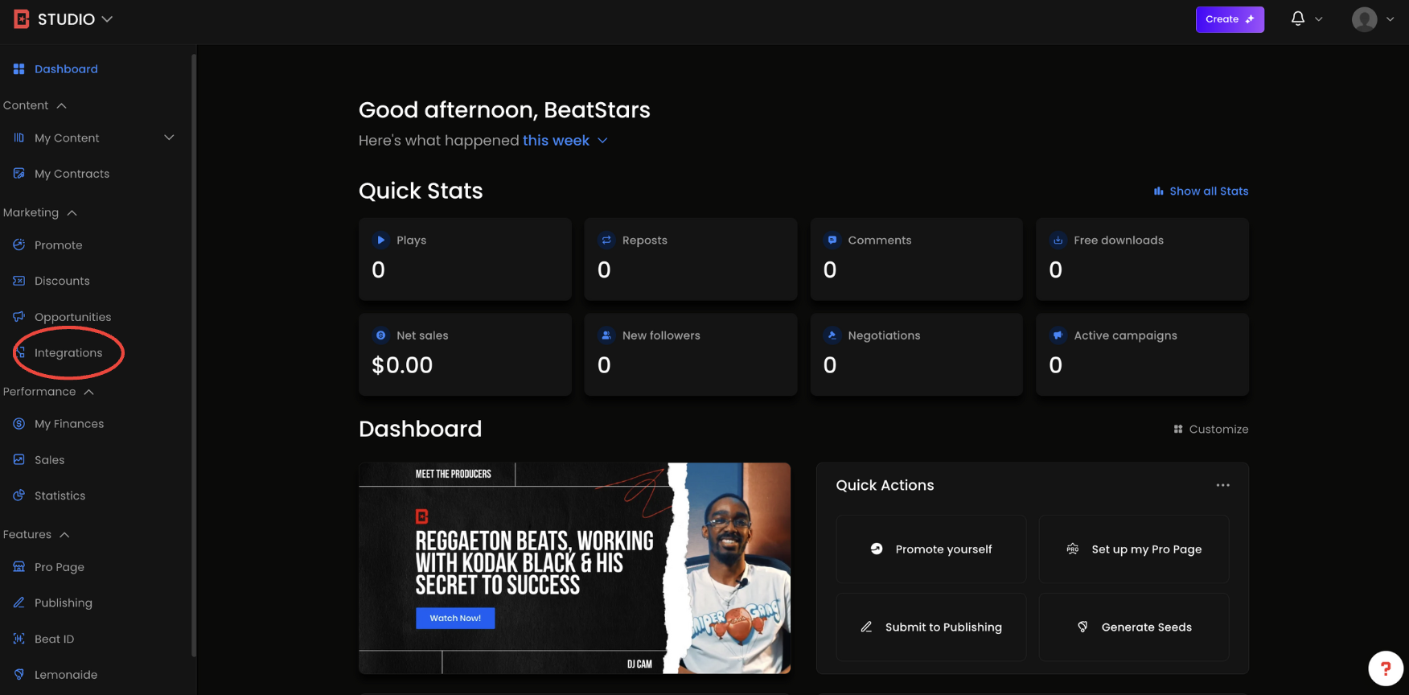
Task: Click the Discounts icon in sidebar
Action: 19,281
